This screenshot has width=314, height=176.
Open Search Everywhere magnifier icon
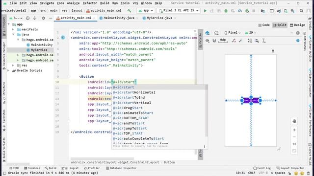[301, 11]
